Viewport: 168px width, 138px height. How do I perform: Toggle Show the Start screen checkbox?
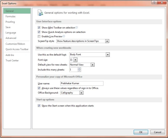(39, 106)
